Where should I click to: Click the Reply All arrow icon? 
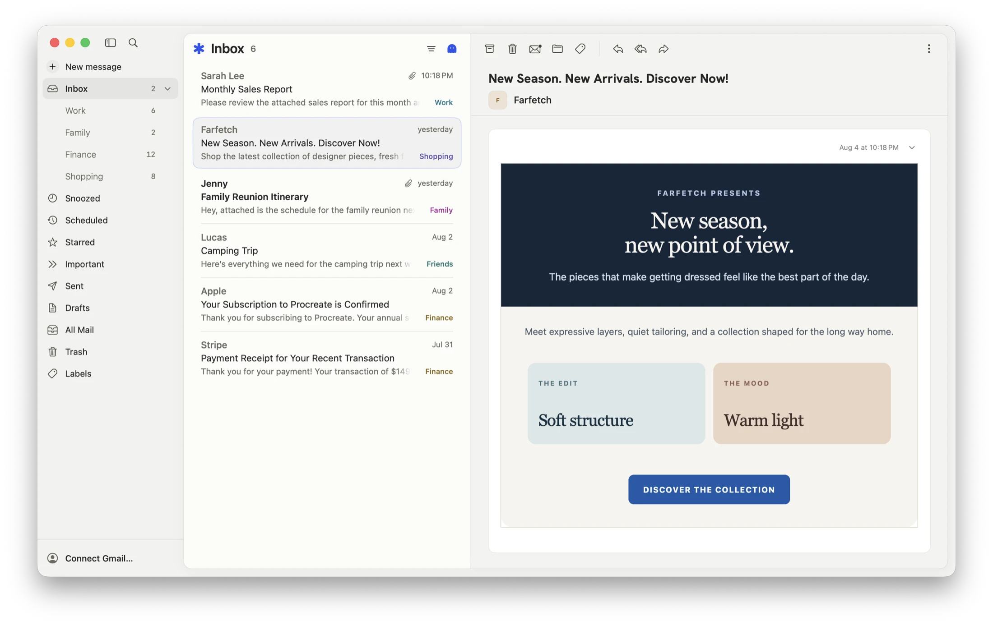tap(640, 49)
